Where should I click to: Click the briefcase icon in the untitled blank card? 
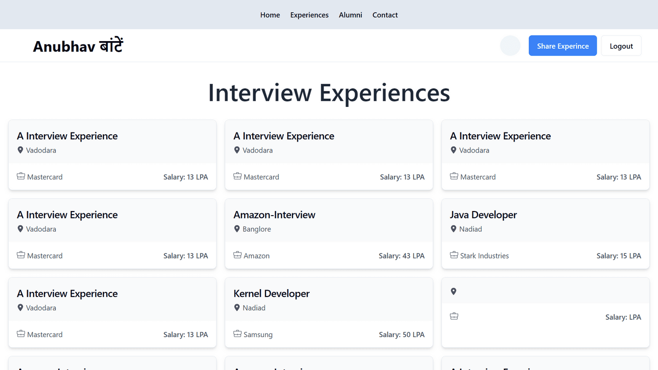454,316
